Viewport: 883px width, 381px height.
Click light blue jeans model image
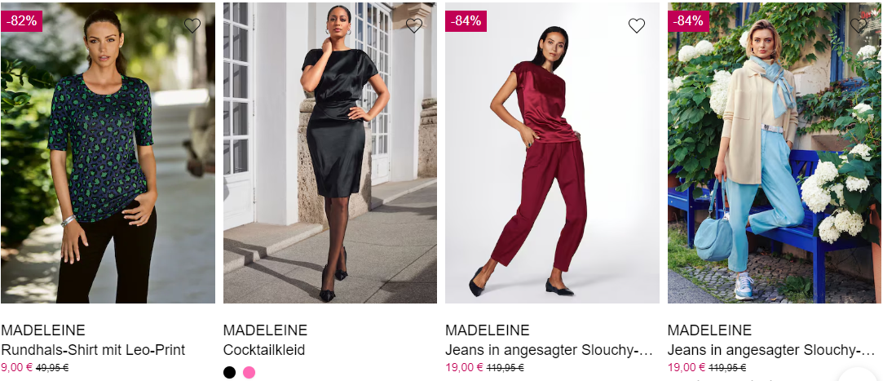(x=775, y=153)
